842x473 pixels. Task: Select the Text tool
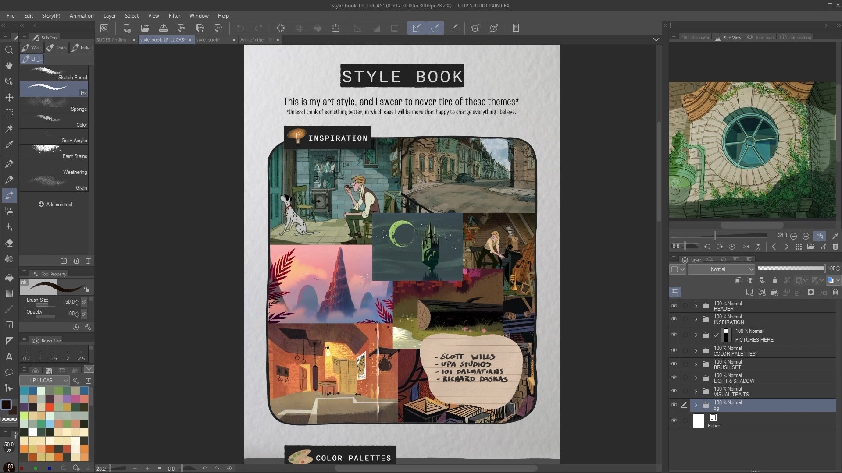[9, 357]
